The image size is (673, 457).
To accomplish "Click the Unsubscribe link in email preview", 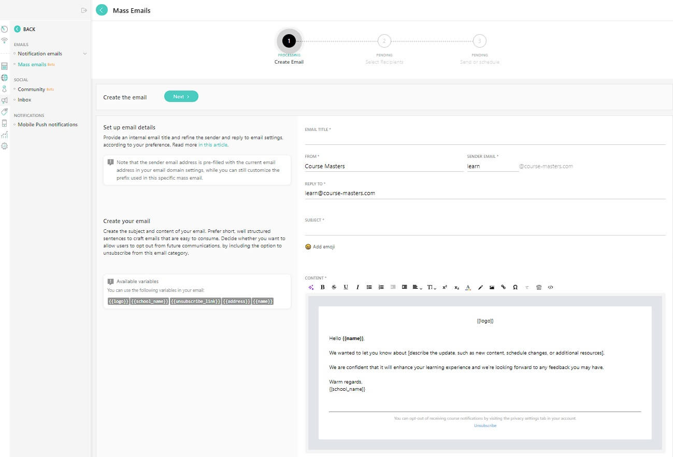I will [485, 425].
